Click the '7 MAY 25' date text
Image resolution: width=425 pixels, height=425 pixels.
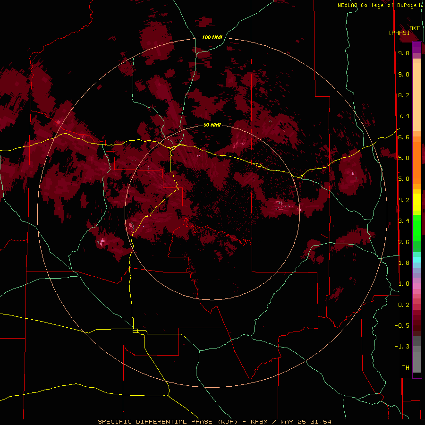(289, 422)
